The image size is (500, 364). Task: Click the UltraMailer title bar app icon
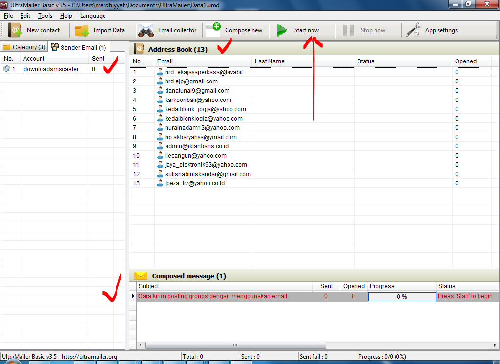tap(4, 5)
